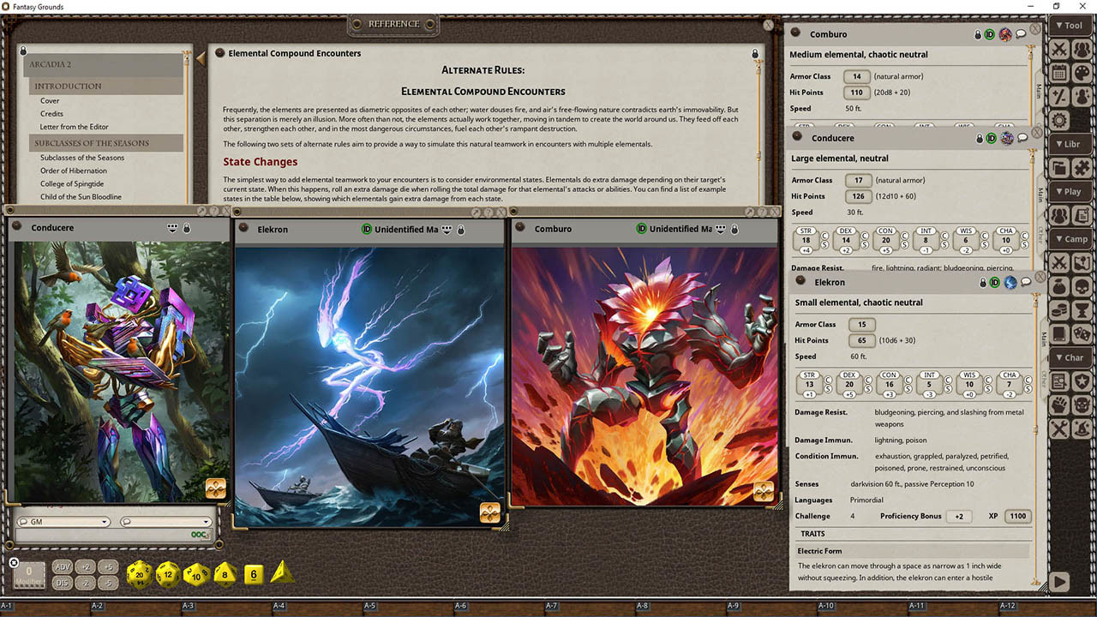Open the chat bubble on the Elekron statblock
Viewport: 1097px width, 617px height.
(x=1026, y=283)
